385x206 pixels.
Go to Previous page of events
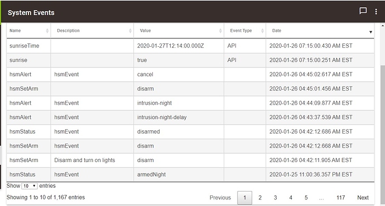(220, 198)
